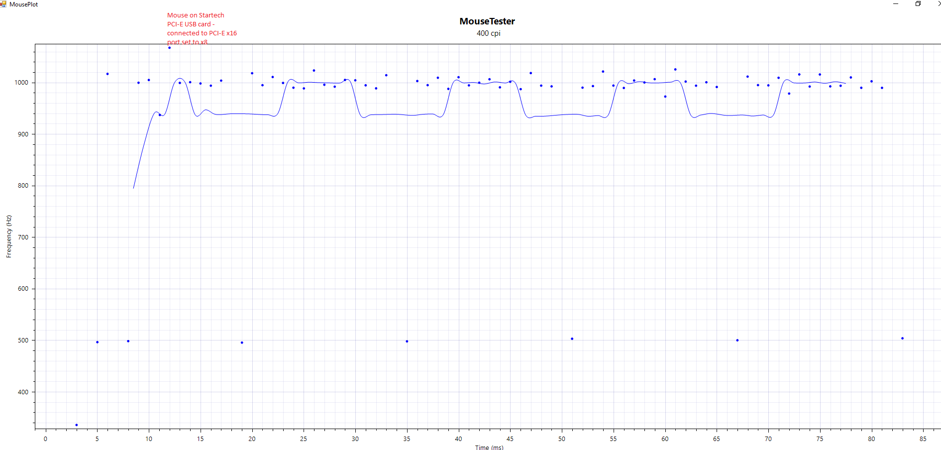Viewport: 941px width, 450px height.
Task: Click the 40 tick label on time axis
Action: click(458, 439)
